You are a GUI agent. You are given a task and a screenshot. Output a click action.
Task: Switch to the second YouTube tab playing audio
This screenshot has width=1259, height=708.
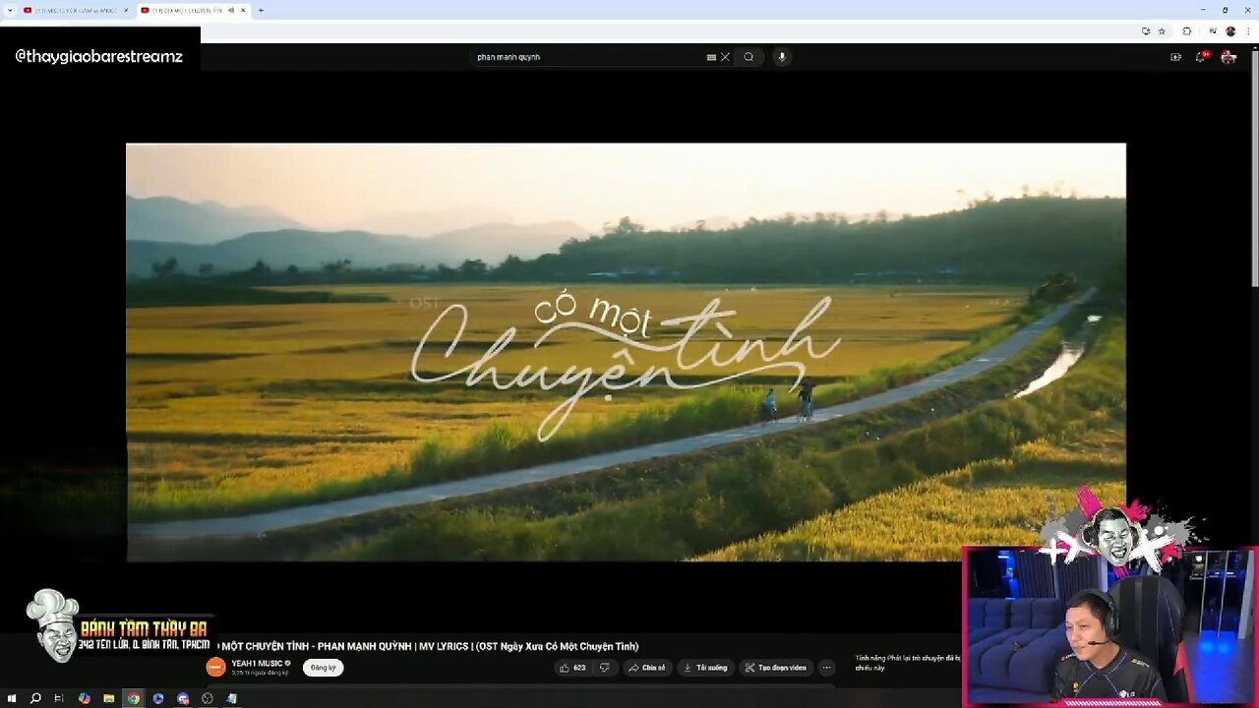(x=193, y=10)
